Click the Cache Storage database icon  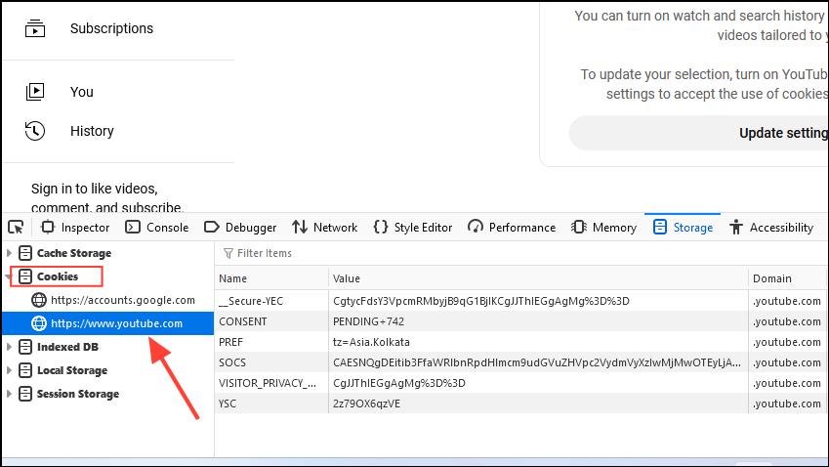(x=24, y=253)
